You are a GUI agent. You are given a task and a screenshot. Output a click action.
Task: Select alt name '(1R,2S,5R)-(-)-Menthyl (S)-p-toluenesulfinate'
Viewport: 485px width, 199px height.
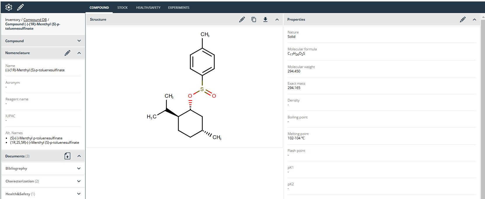45,143
